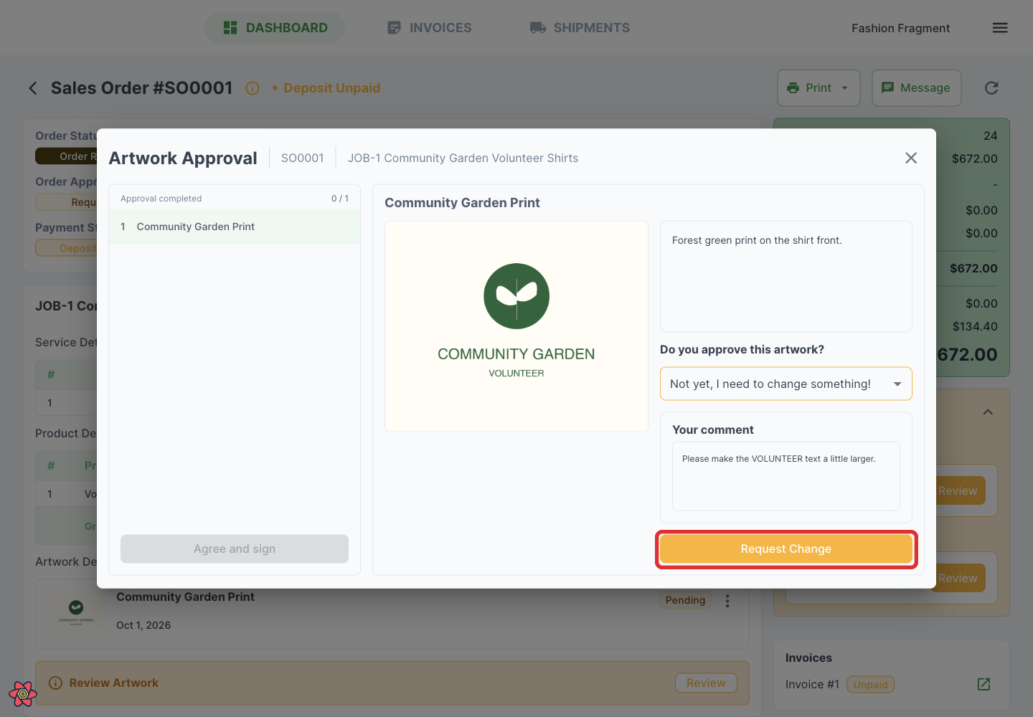
Task: Click the Message button
Action: [916, 88]
